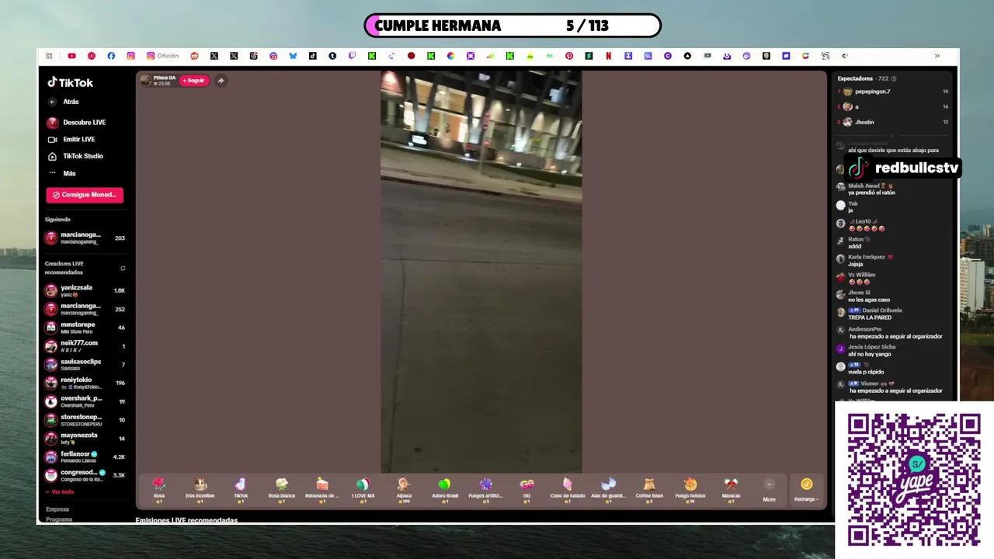This screenshot has width=994, height=559.
Task: Open followed channel marcianogaming with 203 viewers
Action: [85, 238]
